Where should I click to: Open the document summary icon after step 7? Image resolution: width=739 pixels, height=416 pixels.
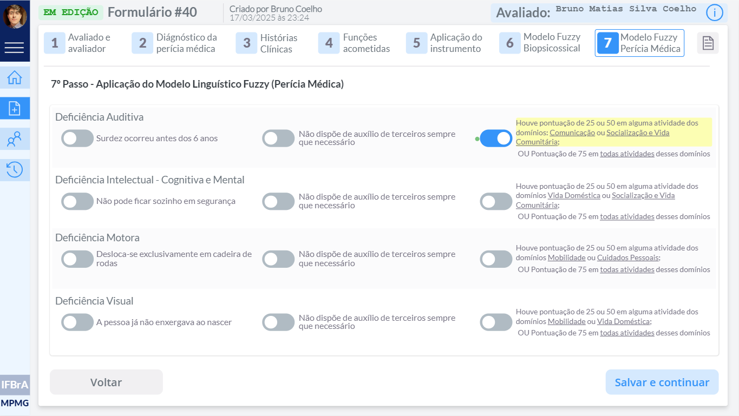[708, 43]
